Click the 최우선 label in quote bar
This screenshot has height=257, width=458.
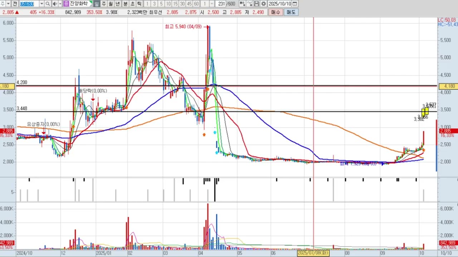(x=155, y=12)
